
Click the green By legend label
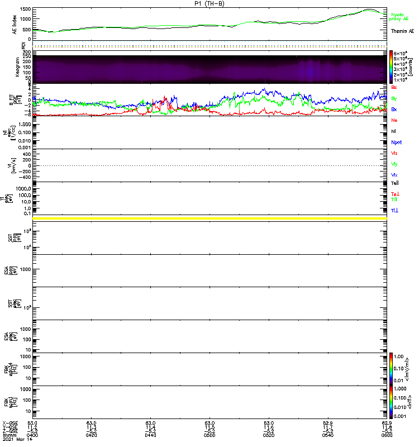pyautogui.click(x=394, y=99)
